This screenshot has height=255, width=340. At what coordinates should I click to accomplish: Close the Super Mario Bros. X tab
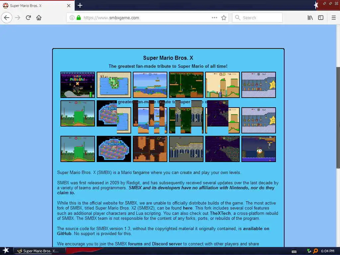point(68,6)
